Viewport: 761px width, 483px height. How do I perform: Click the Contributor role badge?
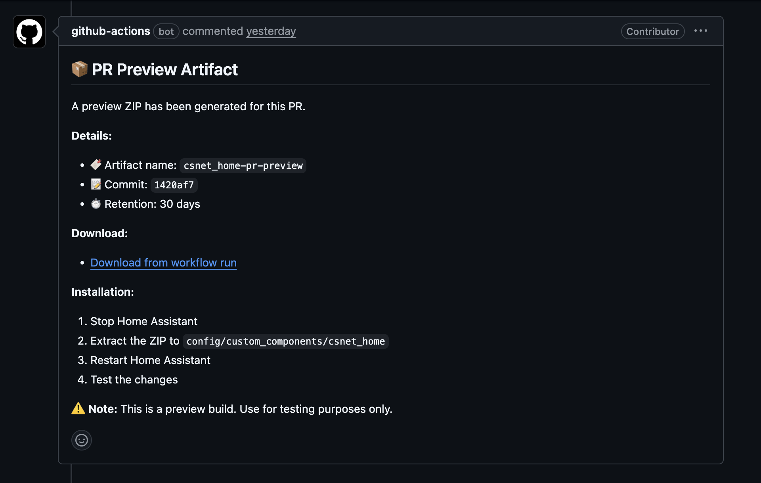pyautogui.click(x=652, y=31)
